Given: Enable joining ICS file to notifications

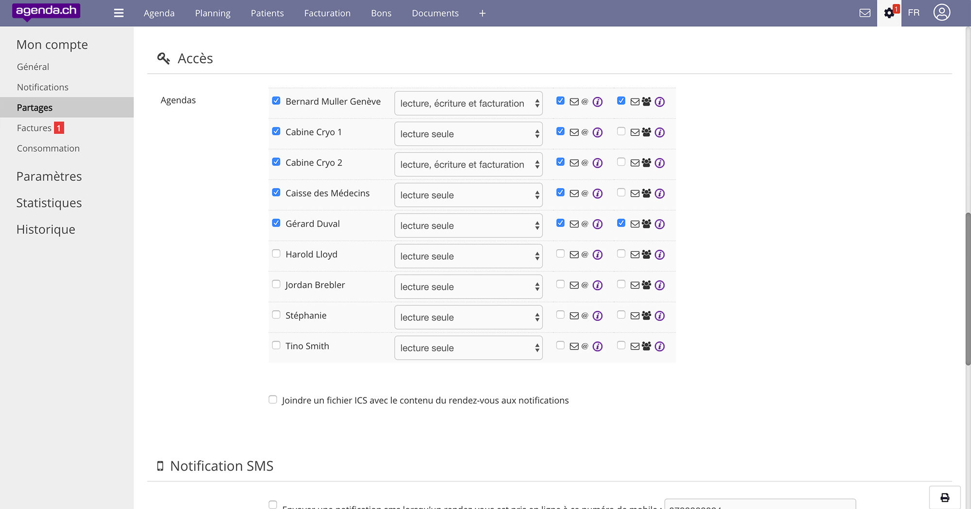Looking at the screenshot, I should click(273, 399).
